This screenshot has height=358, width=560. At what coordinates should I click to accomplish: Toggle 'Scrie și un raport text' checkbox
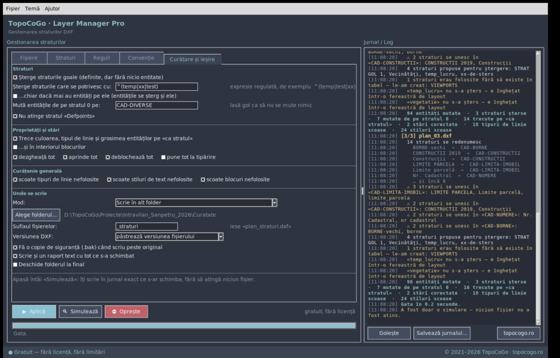coord(15,256)
